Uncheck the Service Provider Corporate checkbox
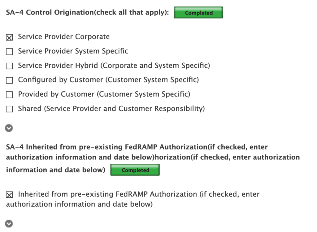 [10, 37]
